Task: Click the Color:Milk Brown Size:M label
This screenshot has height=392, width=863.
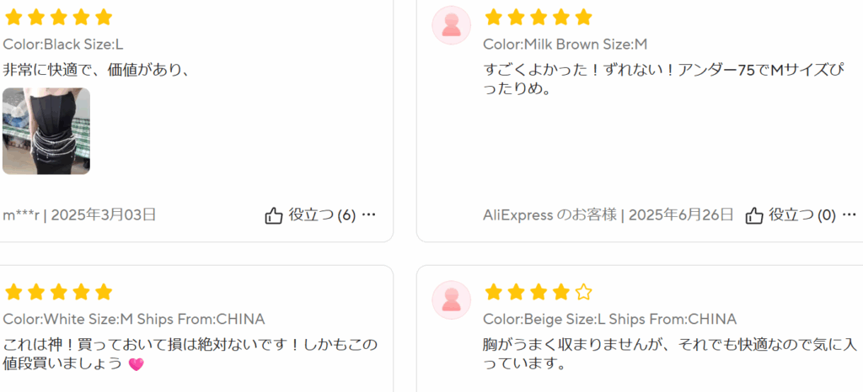Action: coord(566,45)
